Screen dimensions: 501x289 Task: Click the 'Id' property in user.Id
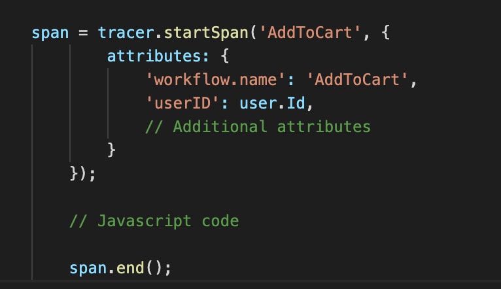coord(296,103)
